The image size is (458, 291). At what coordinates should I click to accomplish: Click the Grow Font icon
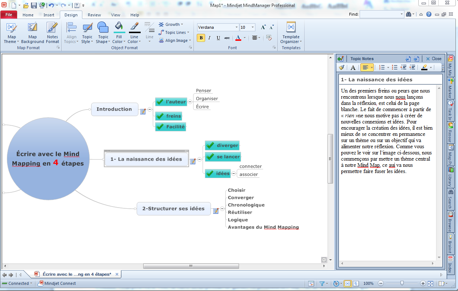263,27
